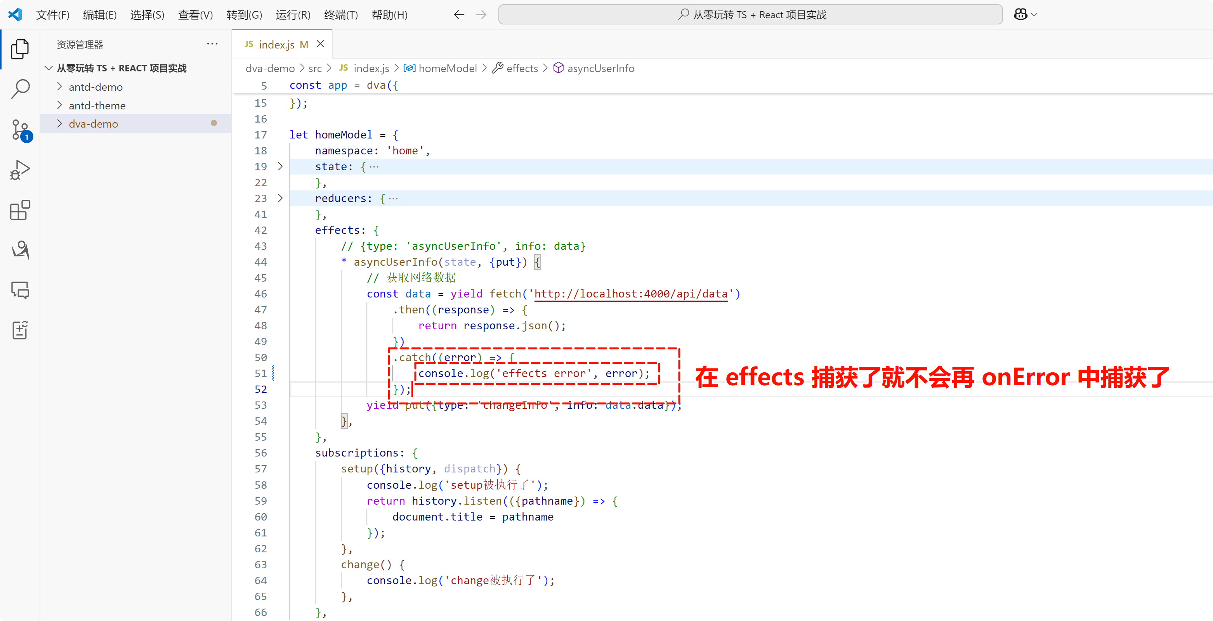The image size is (1213, 621).
Task: Open Run and Debug view
Action: point(20,170)
